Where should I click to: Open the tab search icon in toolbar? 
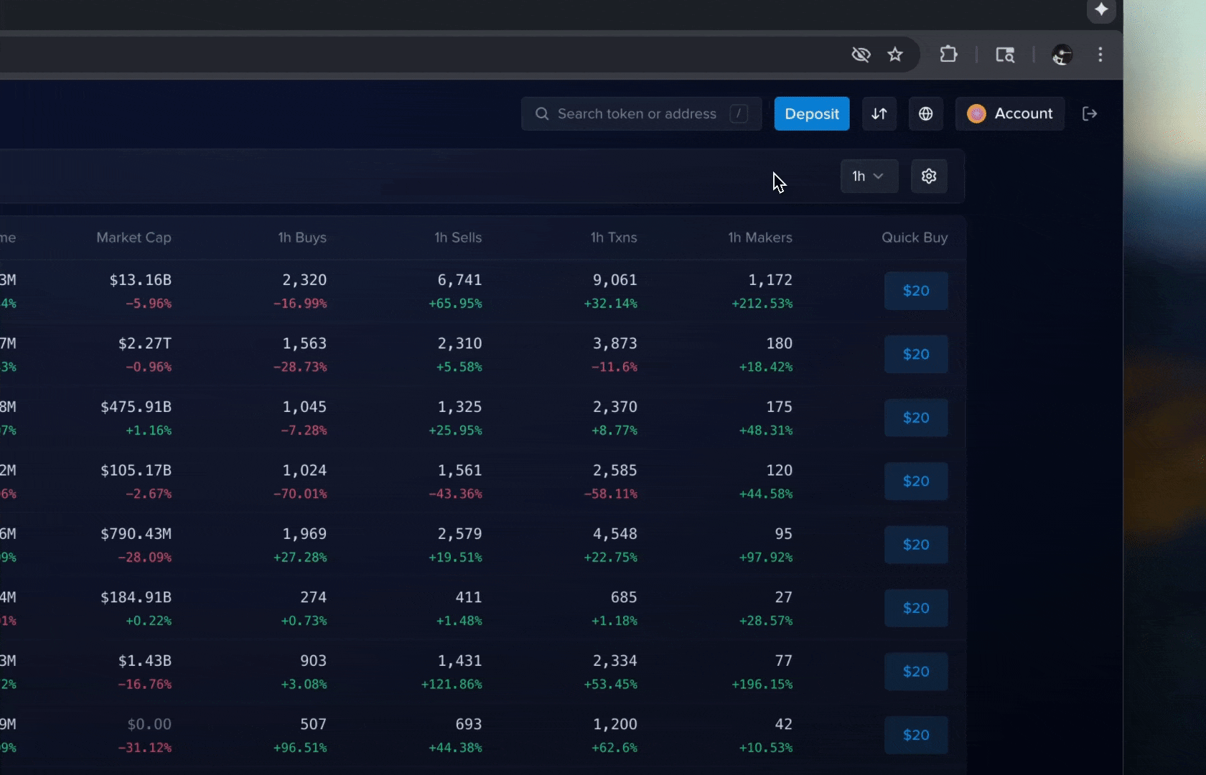(1005, 55)
